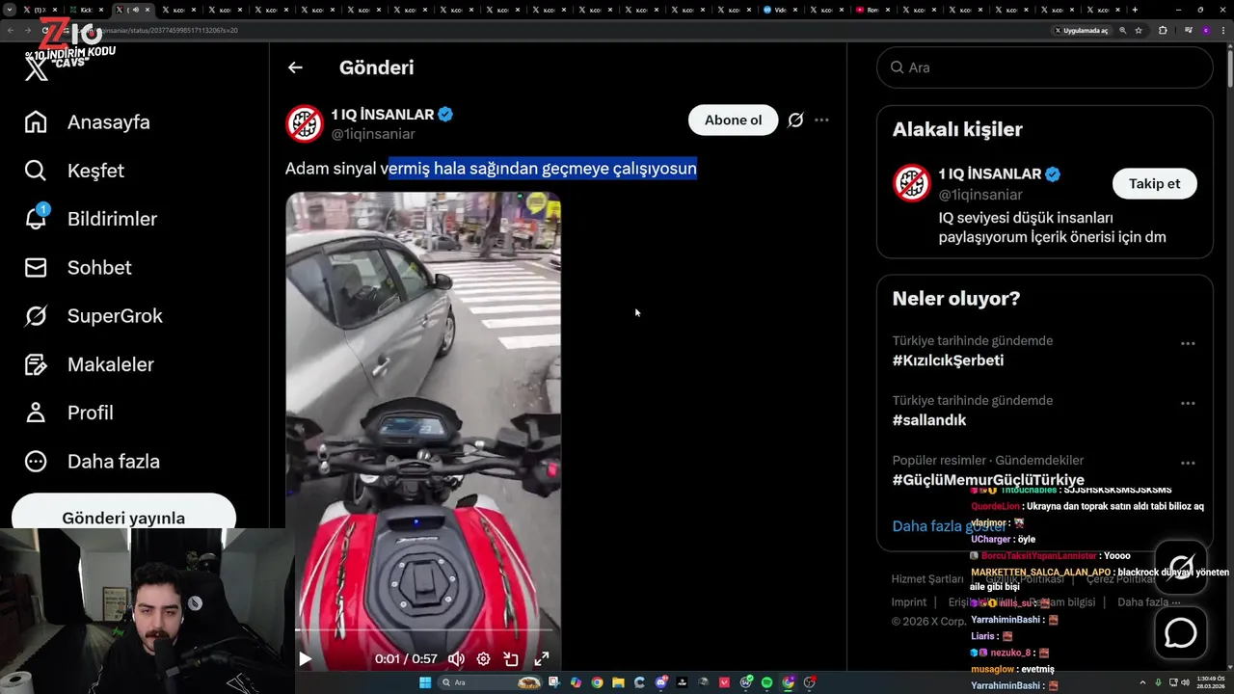The height and width of the screenshot is (694, 1234).
Task: Click the browser zoom magnifier icon
Action: point(1123,30)
